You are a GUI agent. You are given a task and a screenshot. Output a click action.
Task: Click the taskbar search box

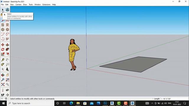[31, 103]
